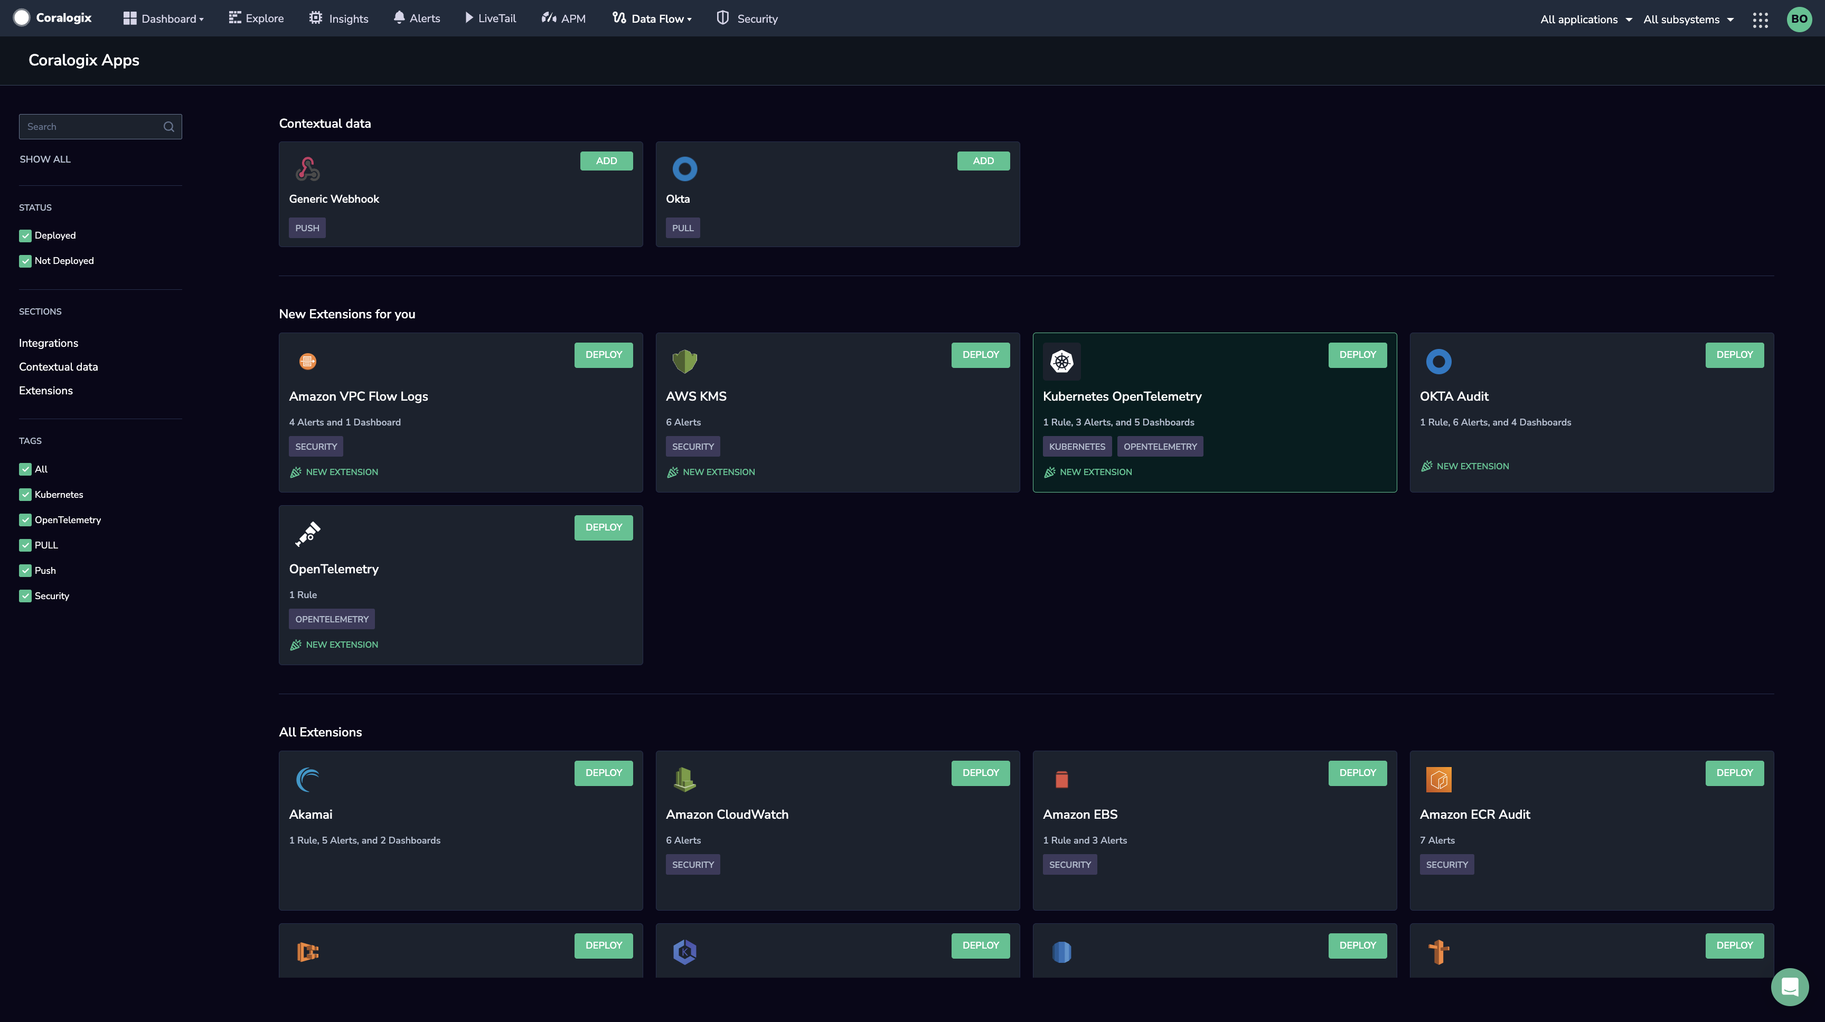Click the Okta logo icon

click(x=684, y=168)
